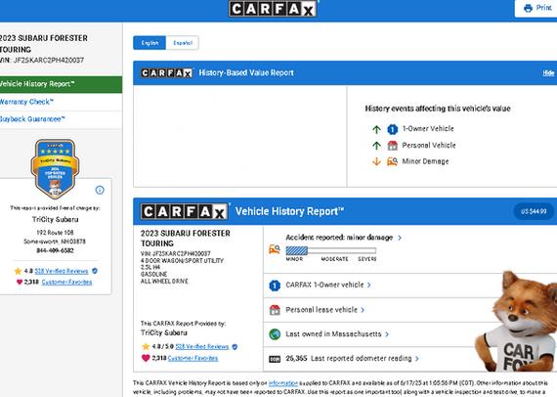
Task: Click the Personal Vehicle house icon
Action: tap(392, 146)
